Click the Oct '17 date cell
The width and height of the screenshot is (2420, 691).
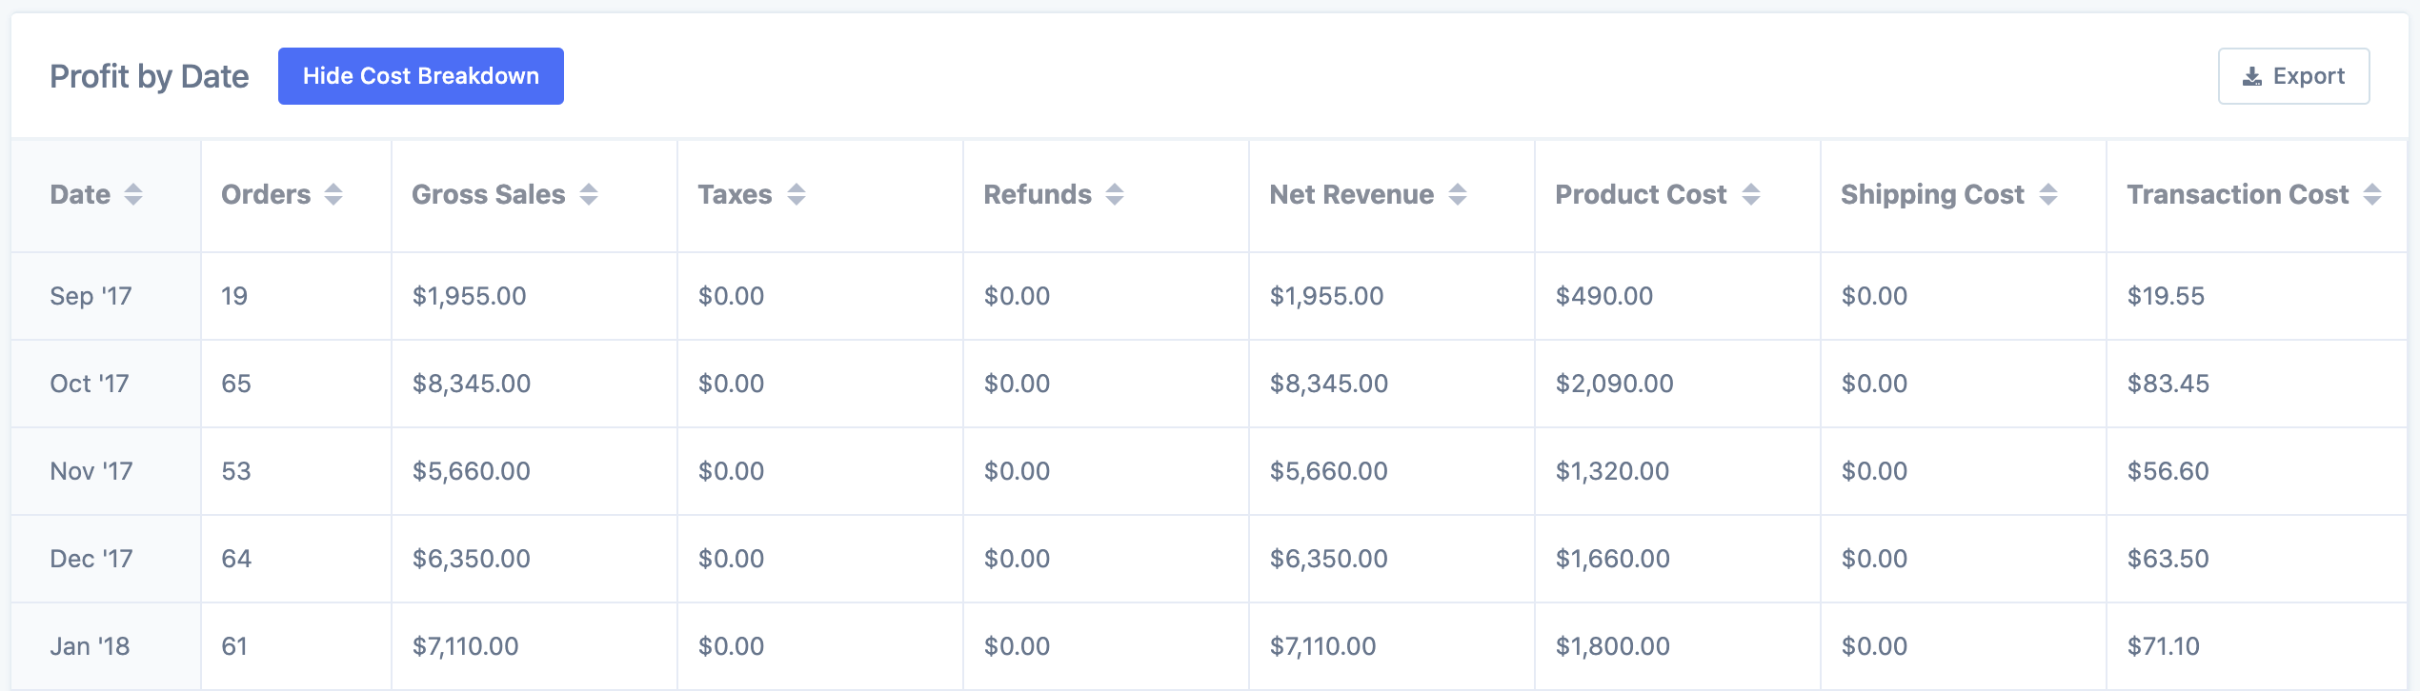[89, 384]
